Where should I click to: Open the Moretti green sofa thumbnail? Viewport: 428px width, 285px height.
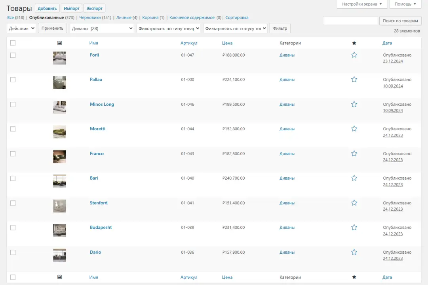click(x=59, y=132)
